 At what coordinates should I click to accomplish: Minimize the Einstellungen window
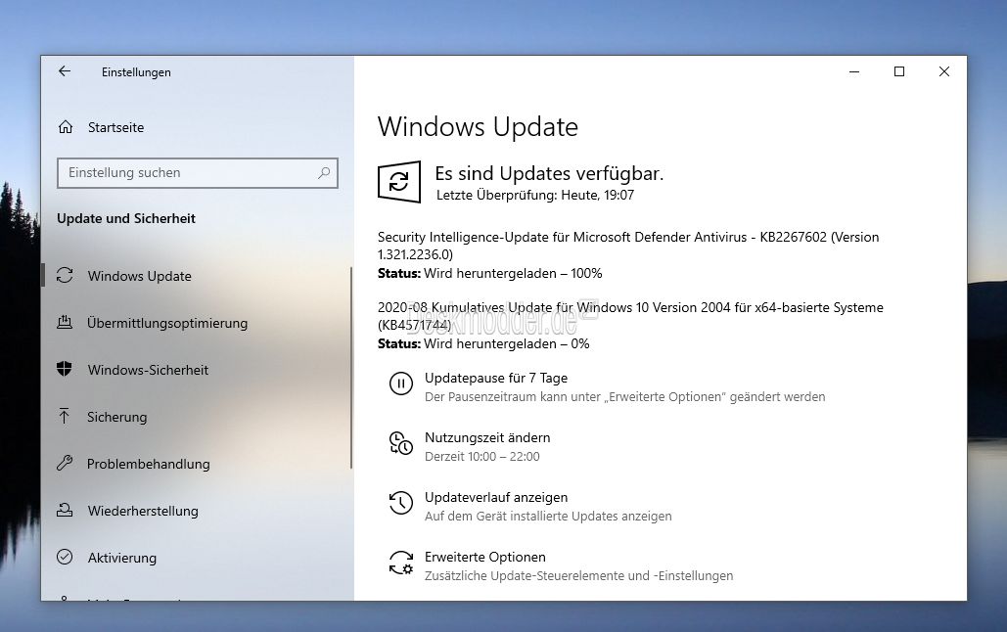(854, 71)
